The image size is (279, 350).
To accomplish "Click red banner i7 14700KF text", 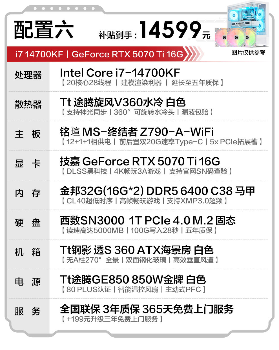I will coord(39,54).
